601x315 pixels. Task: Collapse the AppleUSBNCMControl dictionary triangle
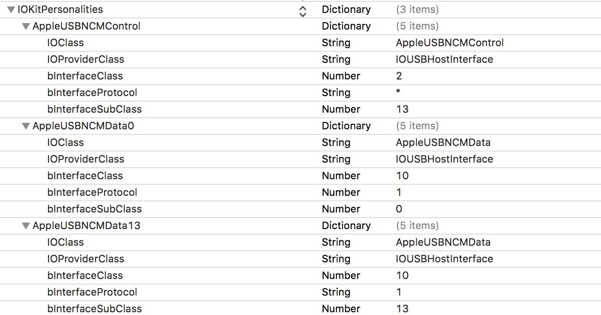click(x=26, y=26)
